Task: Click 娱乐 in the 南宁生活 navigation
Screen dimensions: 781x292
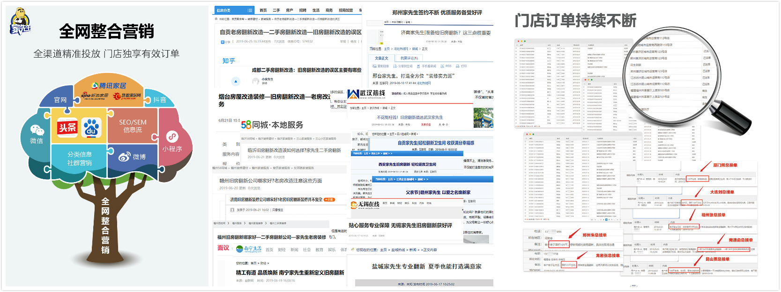Action: coord(332,250)
